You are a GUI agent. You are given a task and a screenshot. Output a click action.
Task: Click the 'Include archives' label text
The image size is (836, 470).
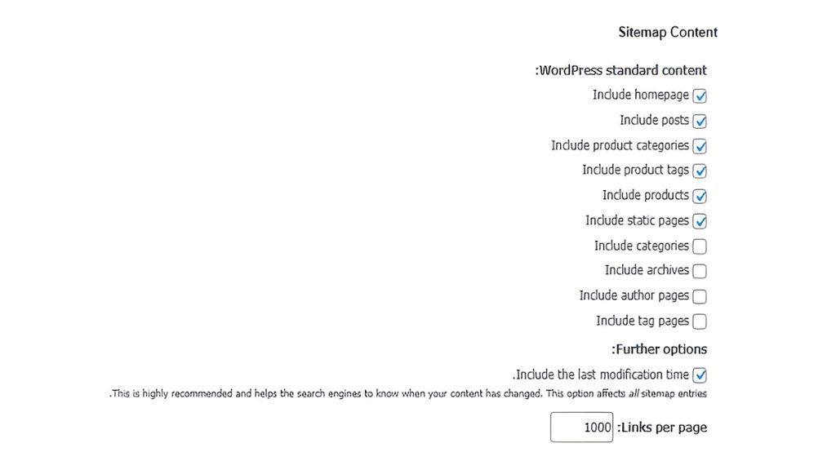coord(647,270)
